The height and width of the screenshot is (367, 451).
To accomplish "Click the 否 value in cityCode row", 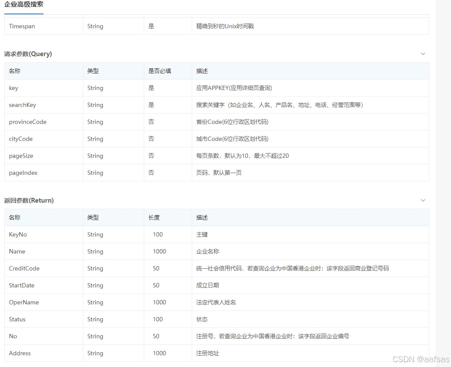I will coord(151,139).
